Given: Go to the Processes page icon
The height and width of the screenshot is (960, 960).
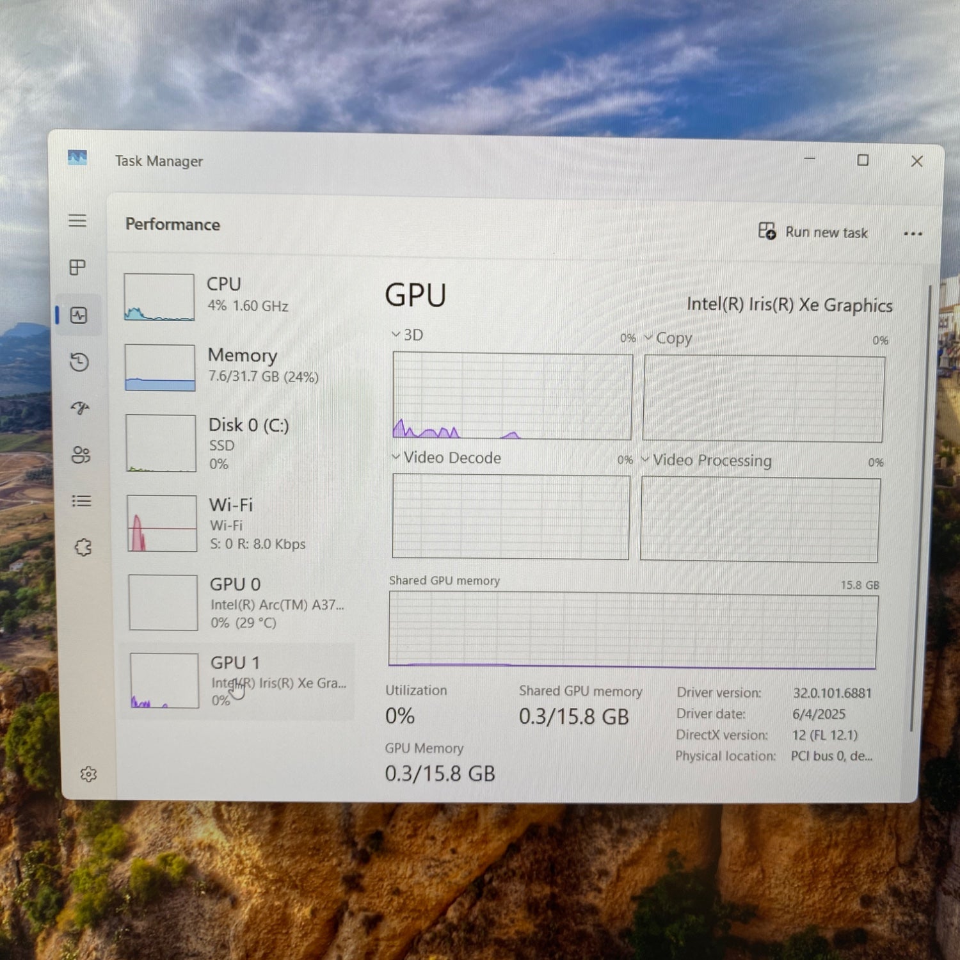Looking at the screenshot, I should point(77,268).
